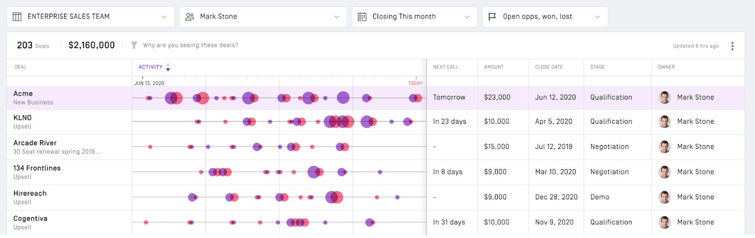This screenshot has width=755, height=238.
Task: Click the Demo stage in Hirereach row
Action: click(x=600, y=197)
